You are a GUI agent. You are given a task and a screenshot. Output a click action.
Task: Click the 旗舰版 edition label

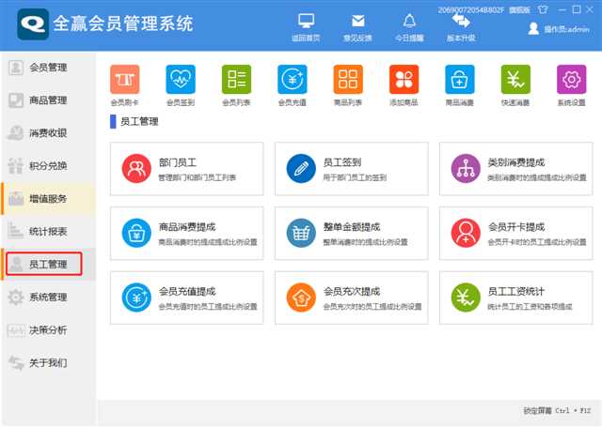click(520, 10)
